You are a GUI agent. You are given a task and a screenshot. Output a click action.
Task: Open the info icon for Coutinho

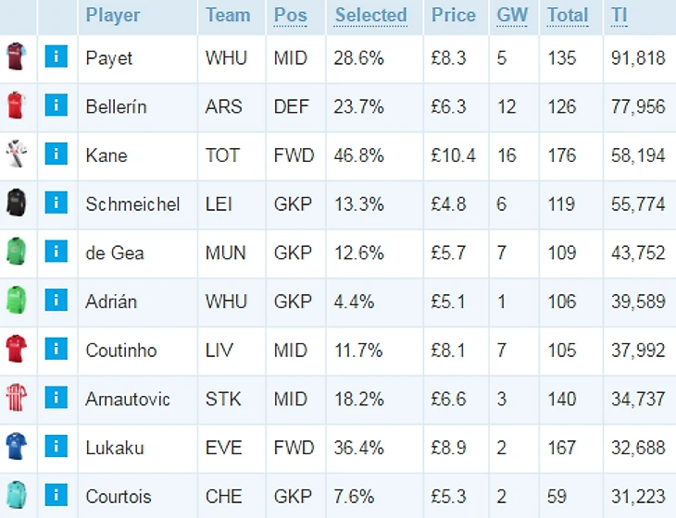pos(56,349)
